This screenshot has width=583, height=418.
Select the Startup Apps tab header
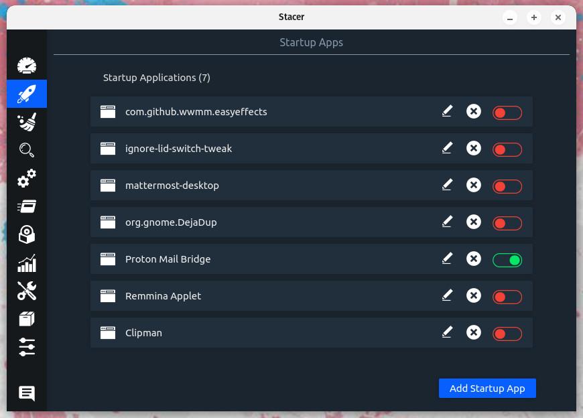click(311, 42)
